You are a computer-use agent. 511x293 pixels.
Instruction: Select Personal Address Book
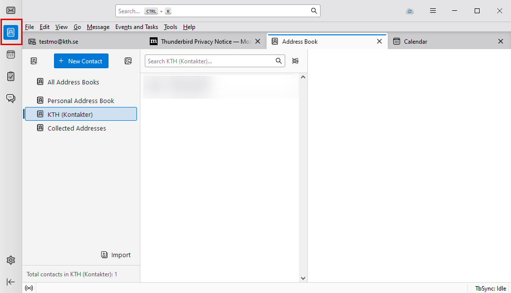click(x=81, y=101)
